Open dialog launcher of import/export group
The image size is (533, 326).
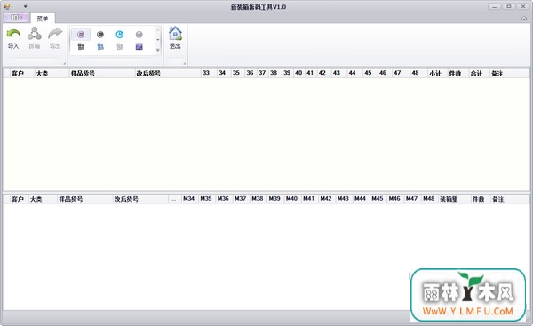pos(64,63)
